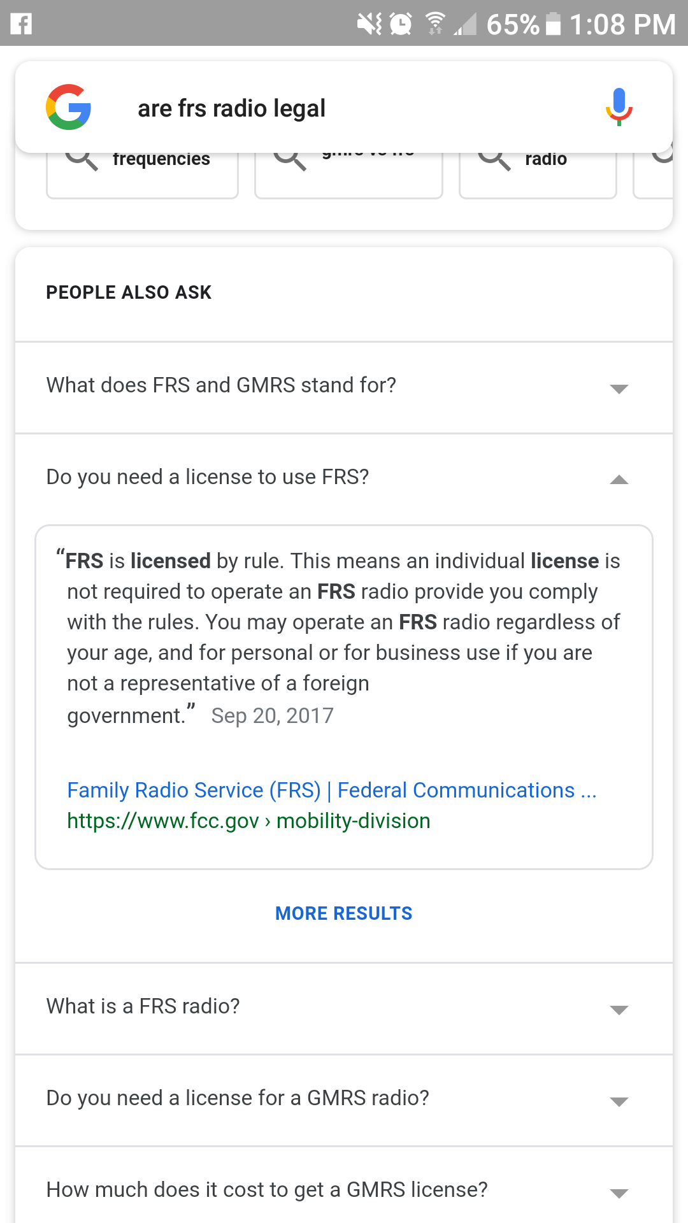This screenshot has height=1223, width=688.
Task: Tap the alarm clock icon in status bar
Action: click(x=401, y=24)
